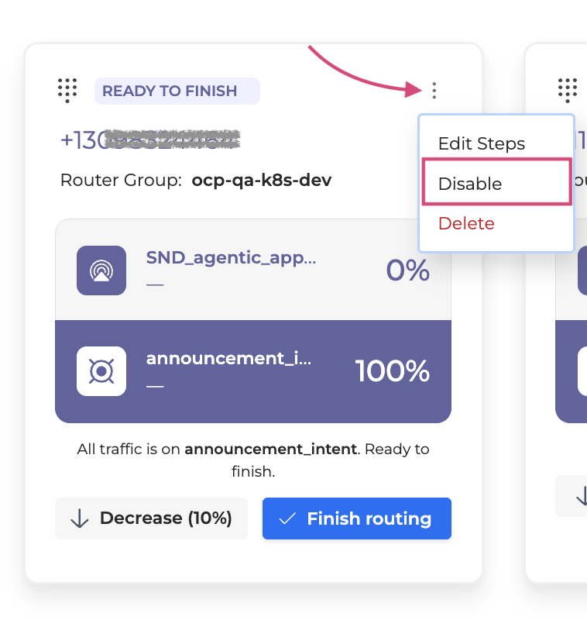Click the 'All traffic is on announcement_intent' message
The width and height of the screenshot is (587, 634).
pos(253,460)
